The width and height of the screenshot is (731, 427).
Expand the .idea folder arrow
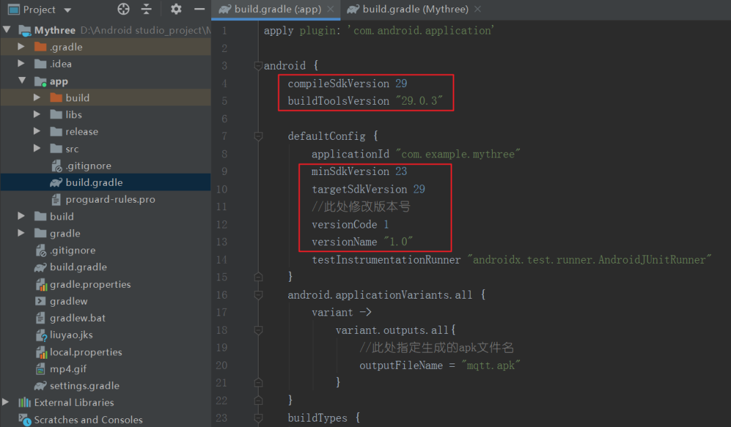tap(21, 64)
